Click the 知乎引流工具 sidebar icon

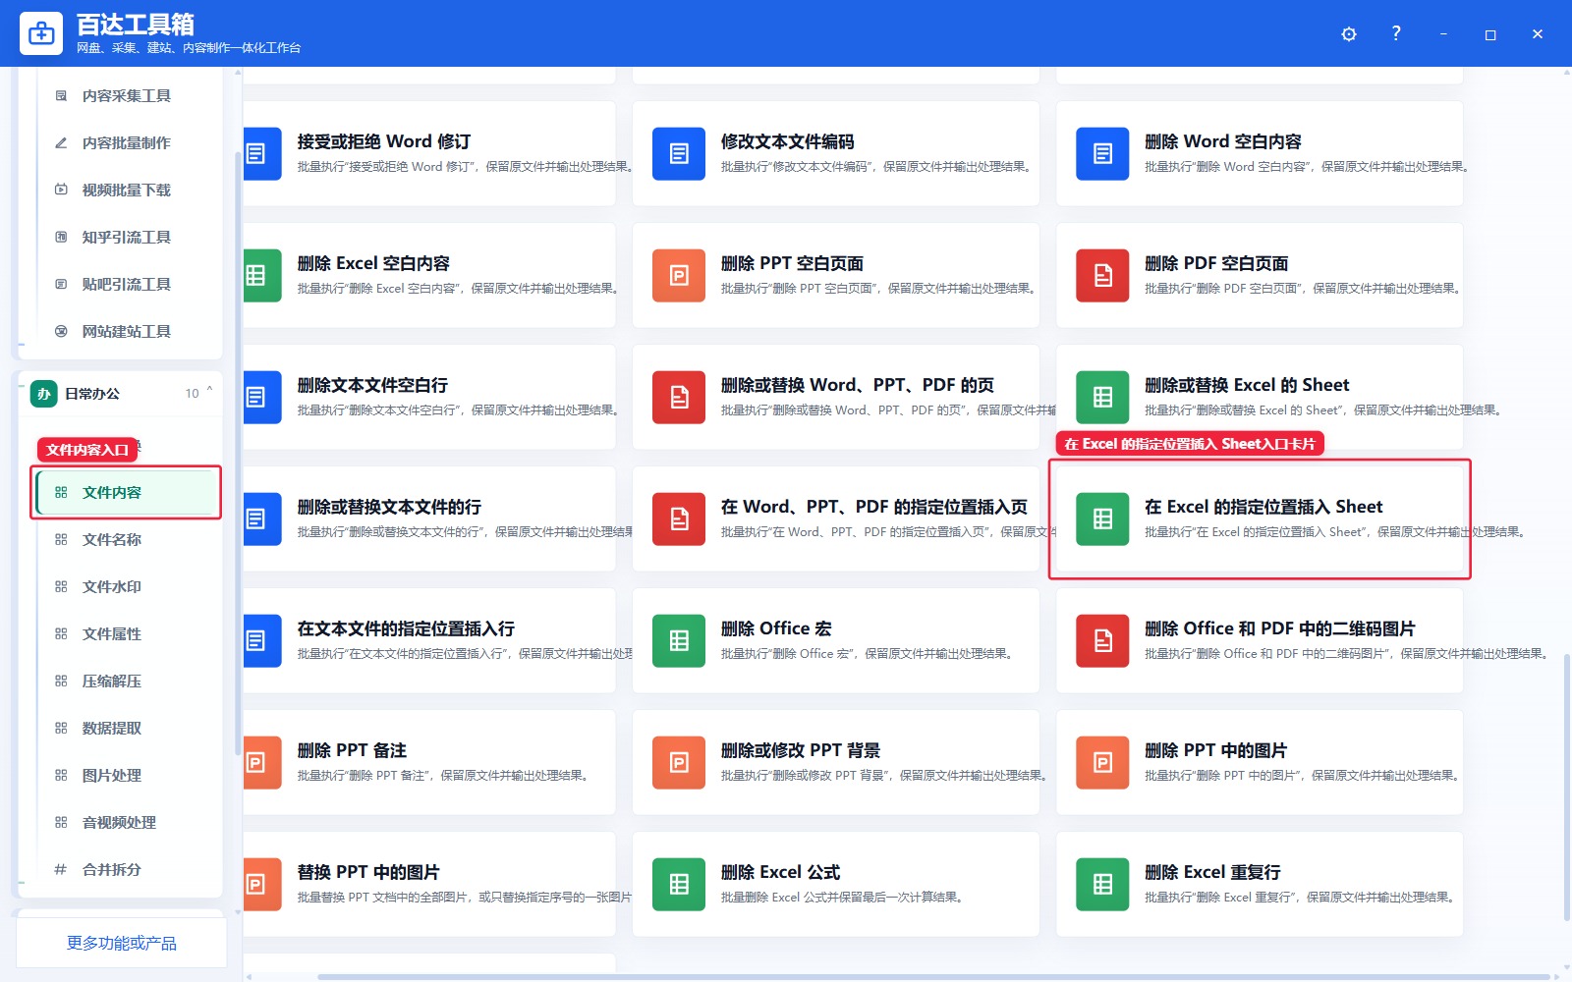(61, 237)
